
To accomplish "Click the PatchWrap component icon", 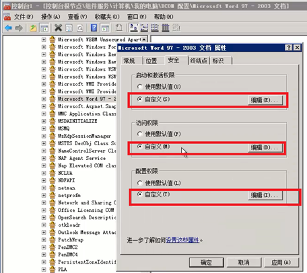I will pos(52,239).
